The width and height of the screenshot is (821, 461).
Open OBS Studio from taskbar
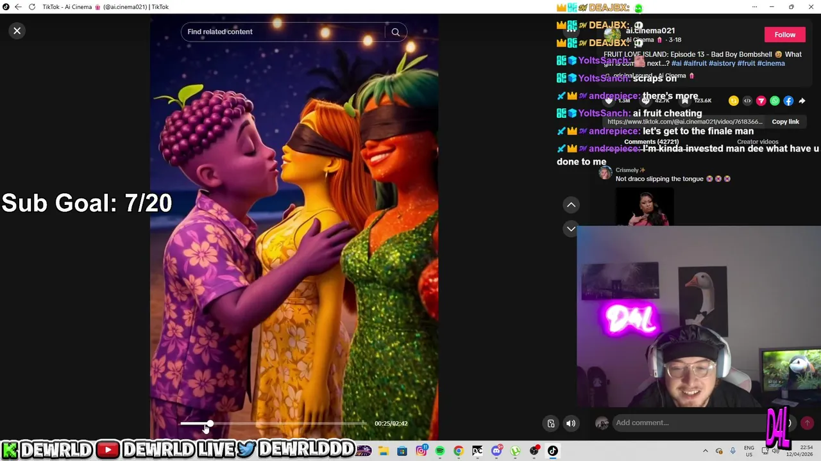click(x=534, y=451)
